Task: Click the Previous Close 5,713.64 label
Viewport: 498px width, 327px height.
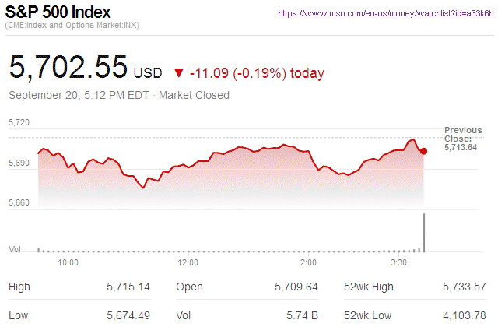Action: pos(462,138)
